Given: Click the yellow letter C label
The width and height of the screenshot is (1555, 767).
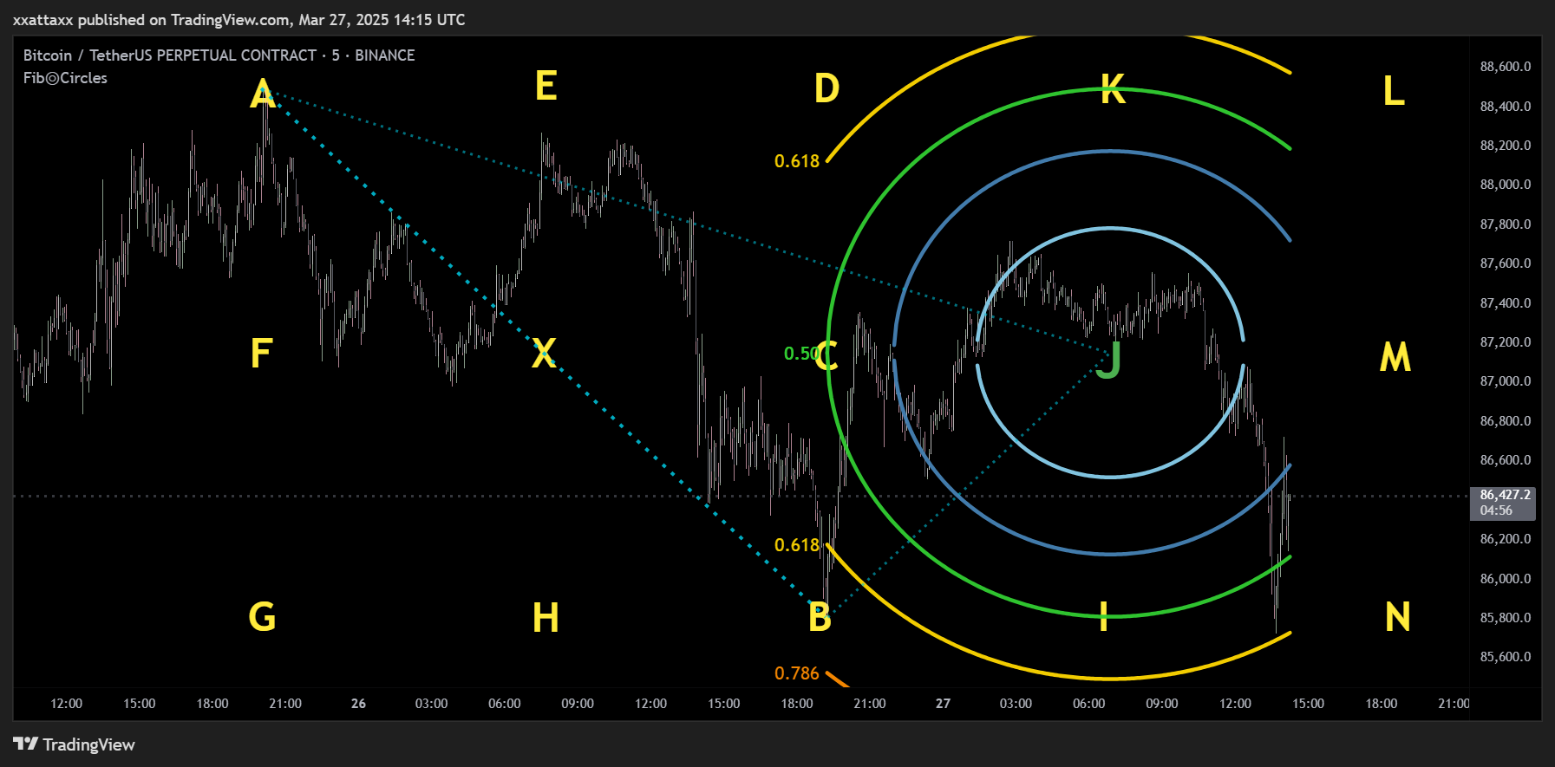Looking at the screenshot, I should click(827, 355).
